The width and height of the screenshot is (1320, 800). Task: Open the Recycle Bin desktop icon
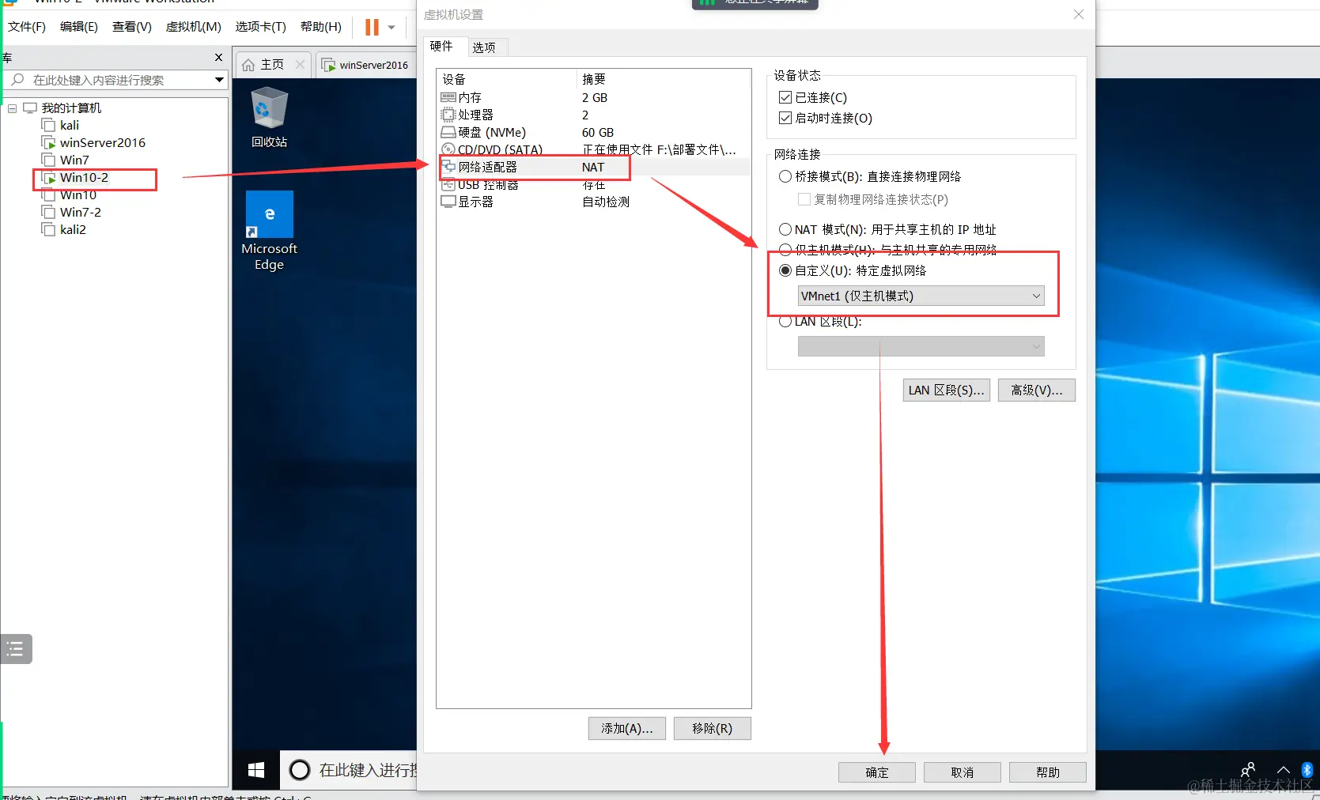[269, 119]
